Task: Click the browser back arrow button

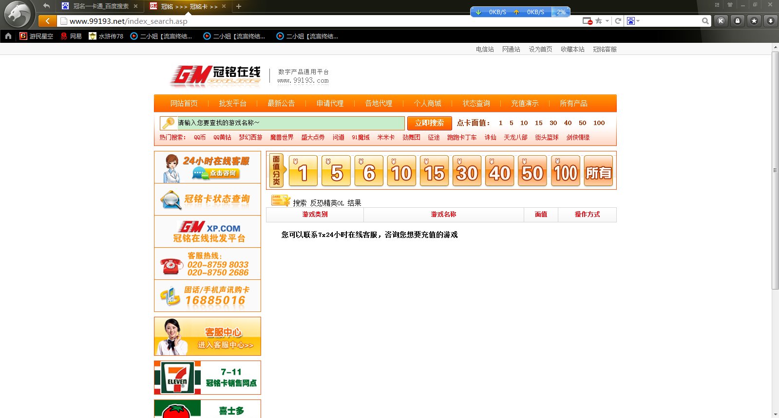Action: (x=47, y=21)
